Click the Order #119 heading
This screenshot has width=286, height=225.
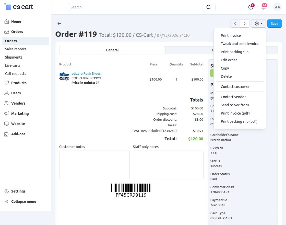pos(76,34)
